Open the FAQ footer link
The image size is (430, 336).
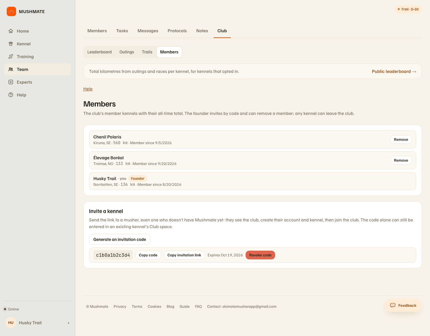pyautogui.click(x=198, y=306)
